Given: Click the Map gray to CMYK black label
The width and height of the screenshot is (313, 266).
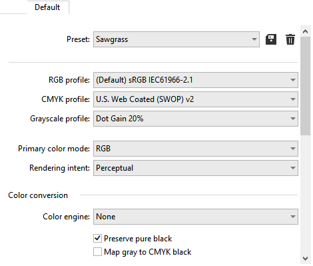Looking at the screenshot, I should [148, 252].
